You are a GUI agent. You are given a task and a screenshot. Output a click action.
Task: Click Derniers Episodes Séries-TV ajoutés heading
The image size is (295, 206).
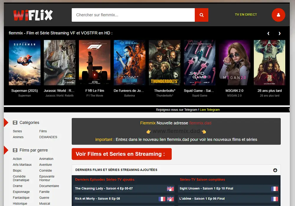[105, 179]
